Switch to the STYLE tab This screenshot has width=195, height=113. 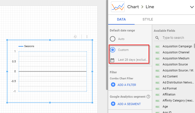tap(148, 19)
